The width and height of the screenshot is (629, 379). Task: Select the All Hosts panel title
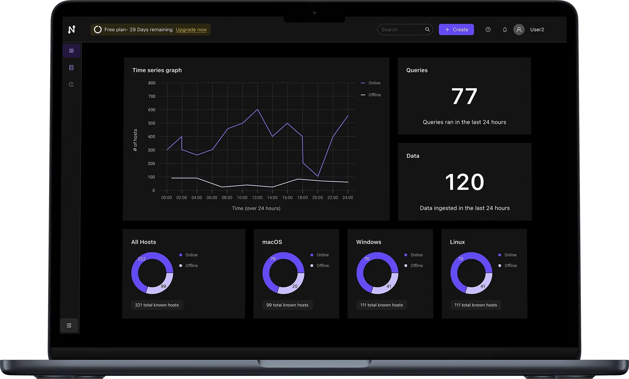143,242
